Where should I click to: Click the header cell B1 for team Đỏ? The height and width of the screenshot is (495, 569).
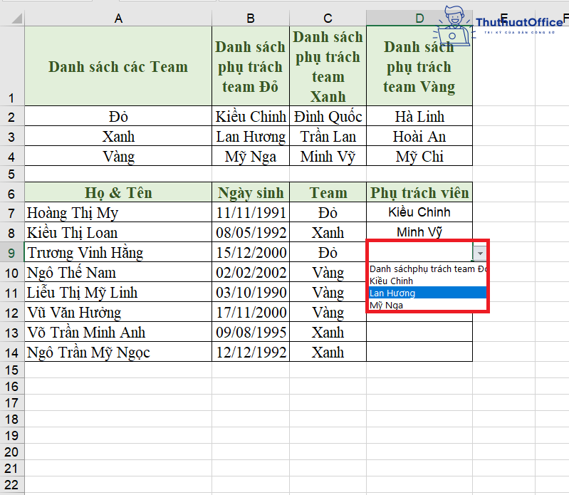251,66
